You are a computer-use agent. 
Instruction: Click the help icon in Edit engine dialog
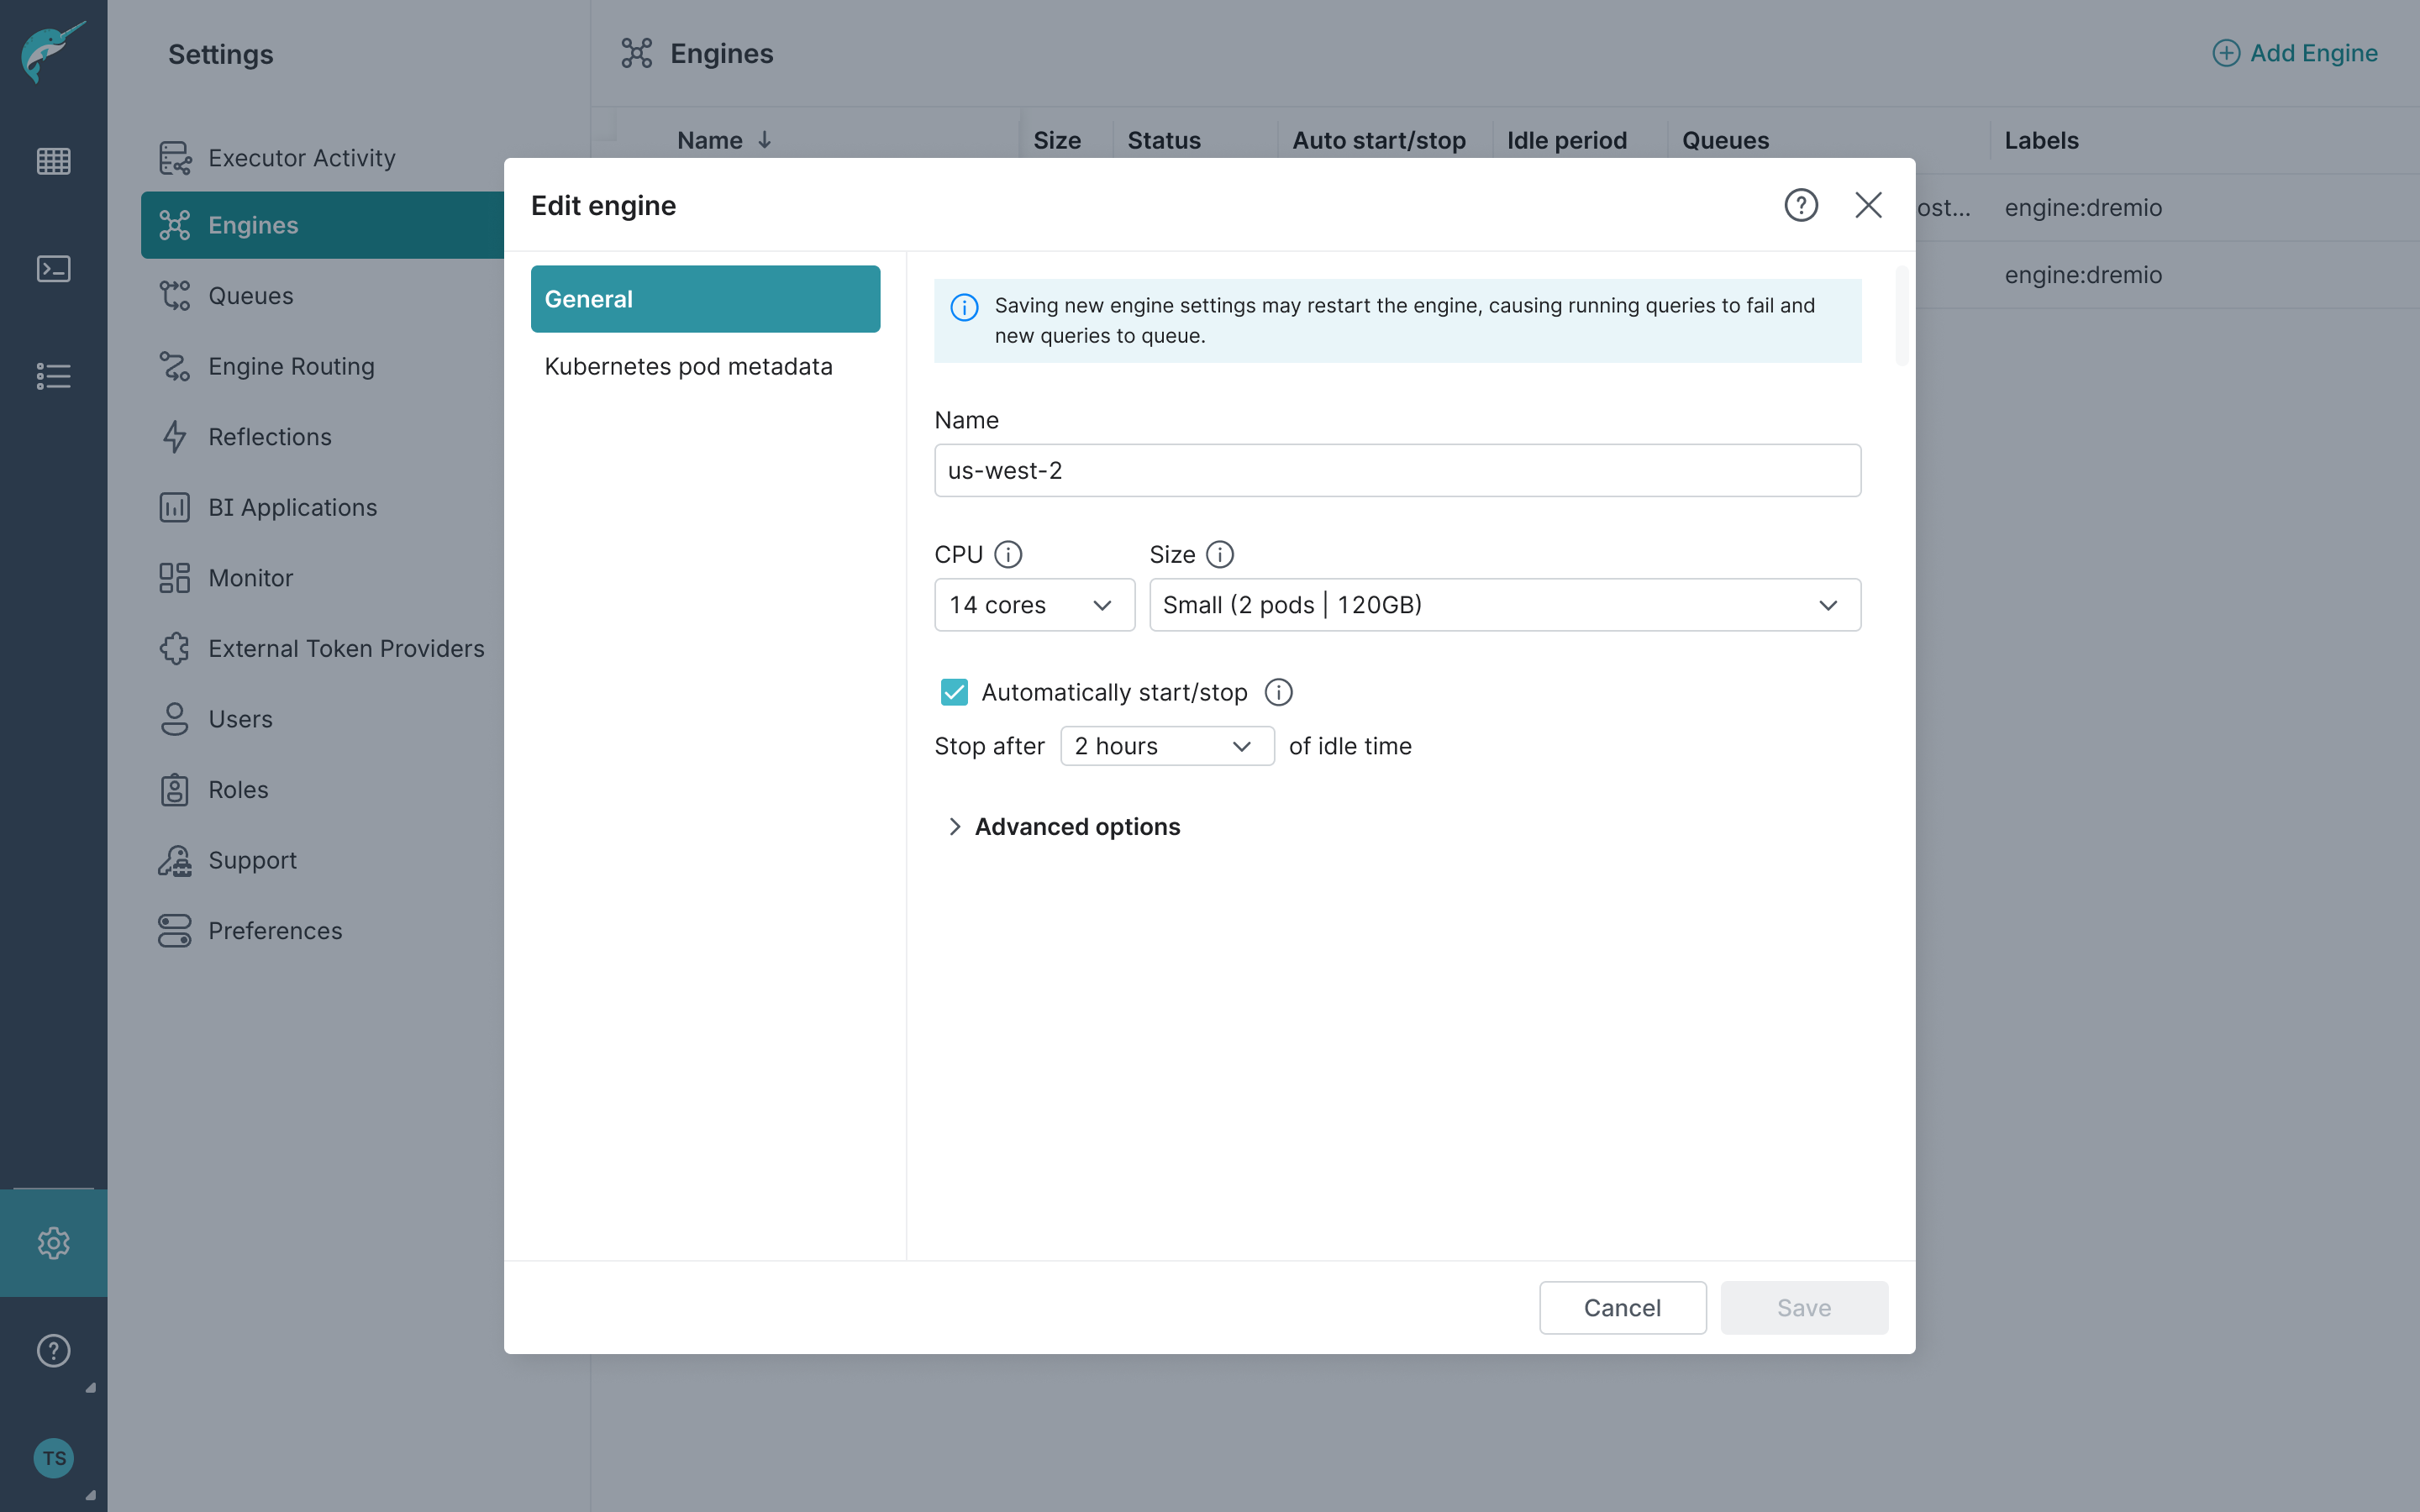[1800, 204]
